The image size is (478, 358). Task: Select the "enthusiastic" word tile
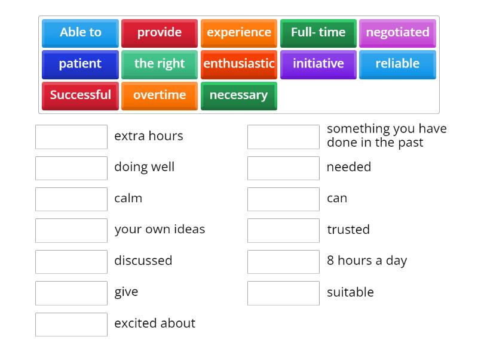[238, 64]
